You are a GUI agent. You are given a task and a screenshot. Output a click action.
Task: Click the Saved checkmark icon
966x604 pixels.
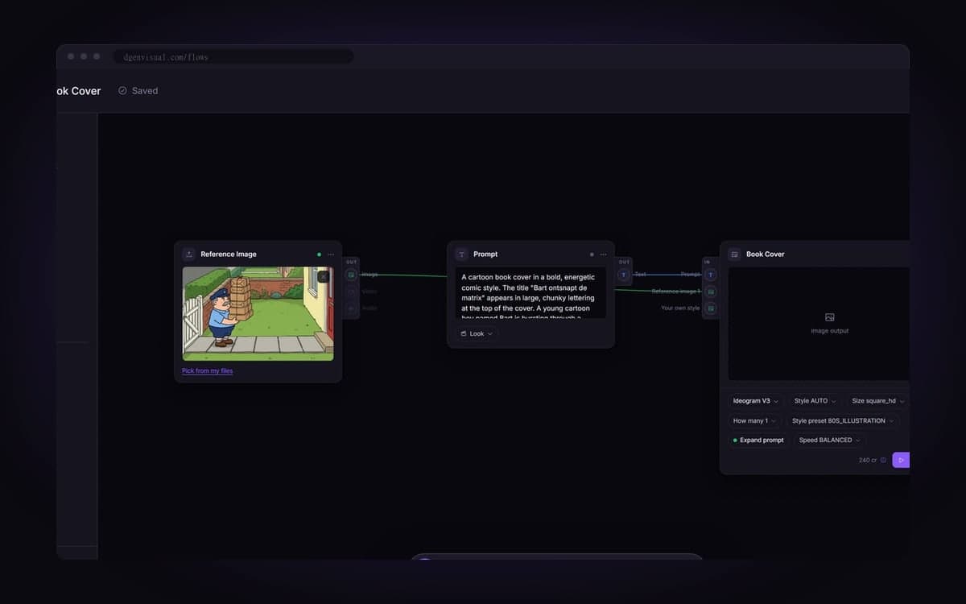(x=122, y=91)
